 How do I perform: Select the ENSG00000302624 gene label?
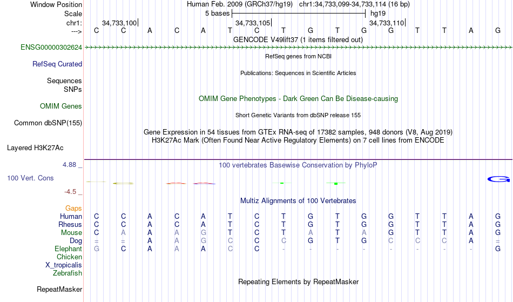(51, 48)
